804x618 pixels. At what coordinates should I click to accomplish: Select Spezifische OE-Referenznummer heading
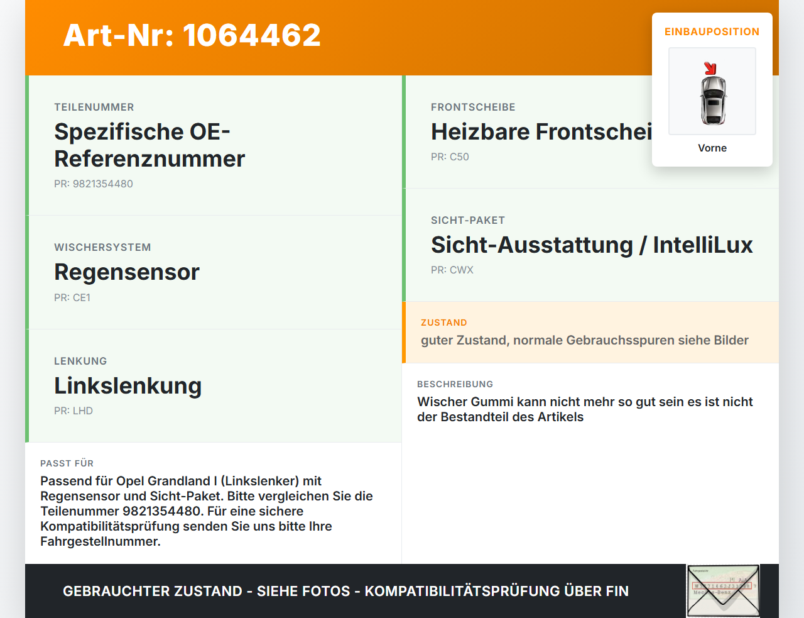coord(149,145)
